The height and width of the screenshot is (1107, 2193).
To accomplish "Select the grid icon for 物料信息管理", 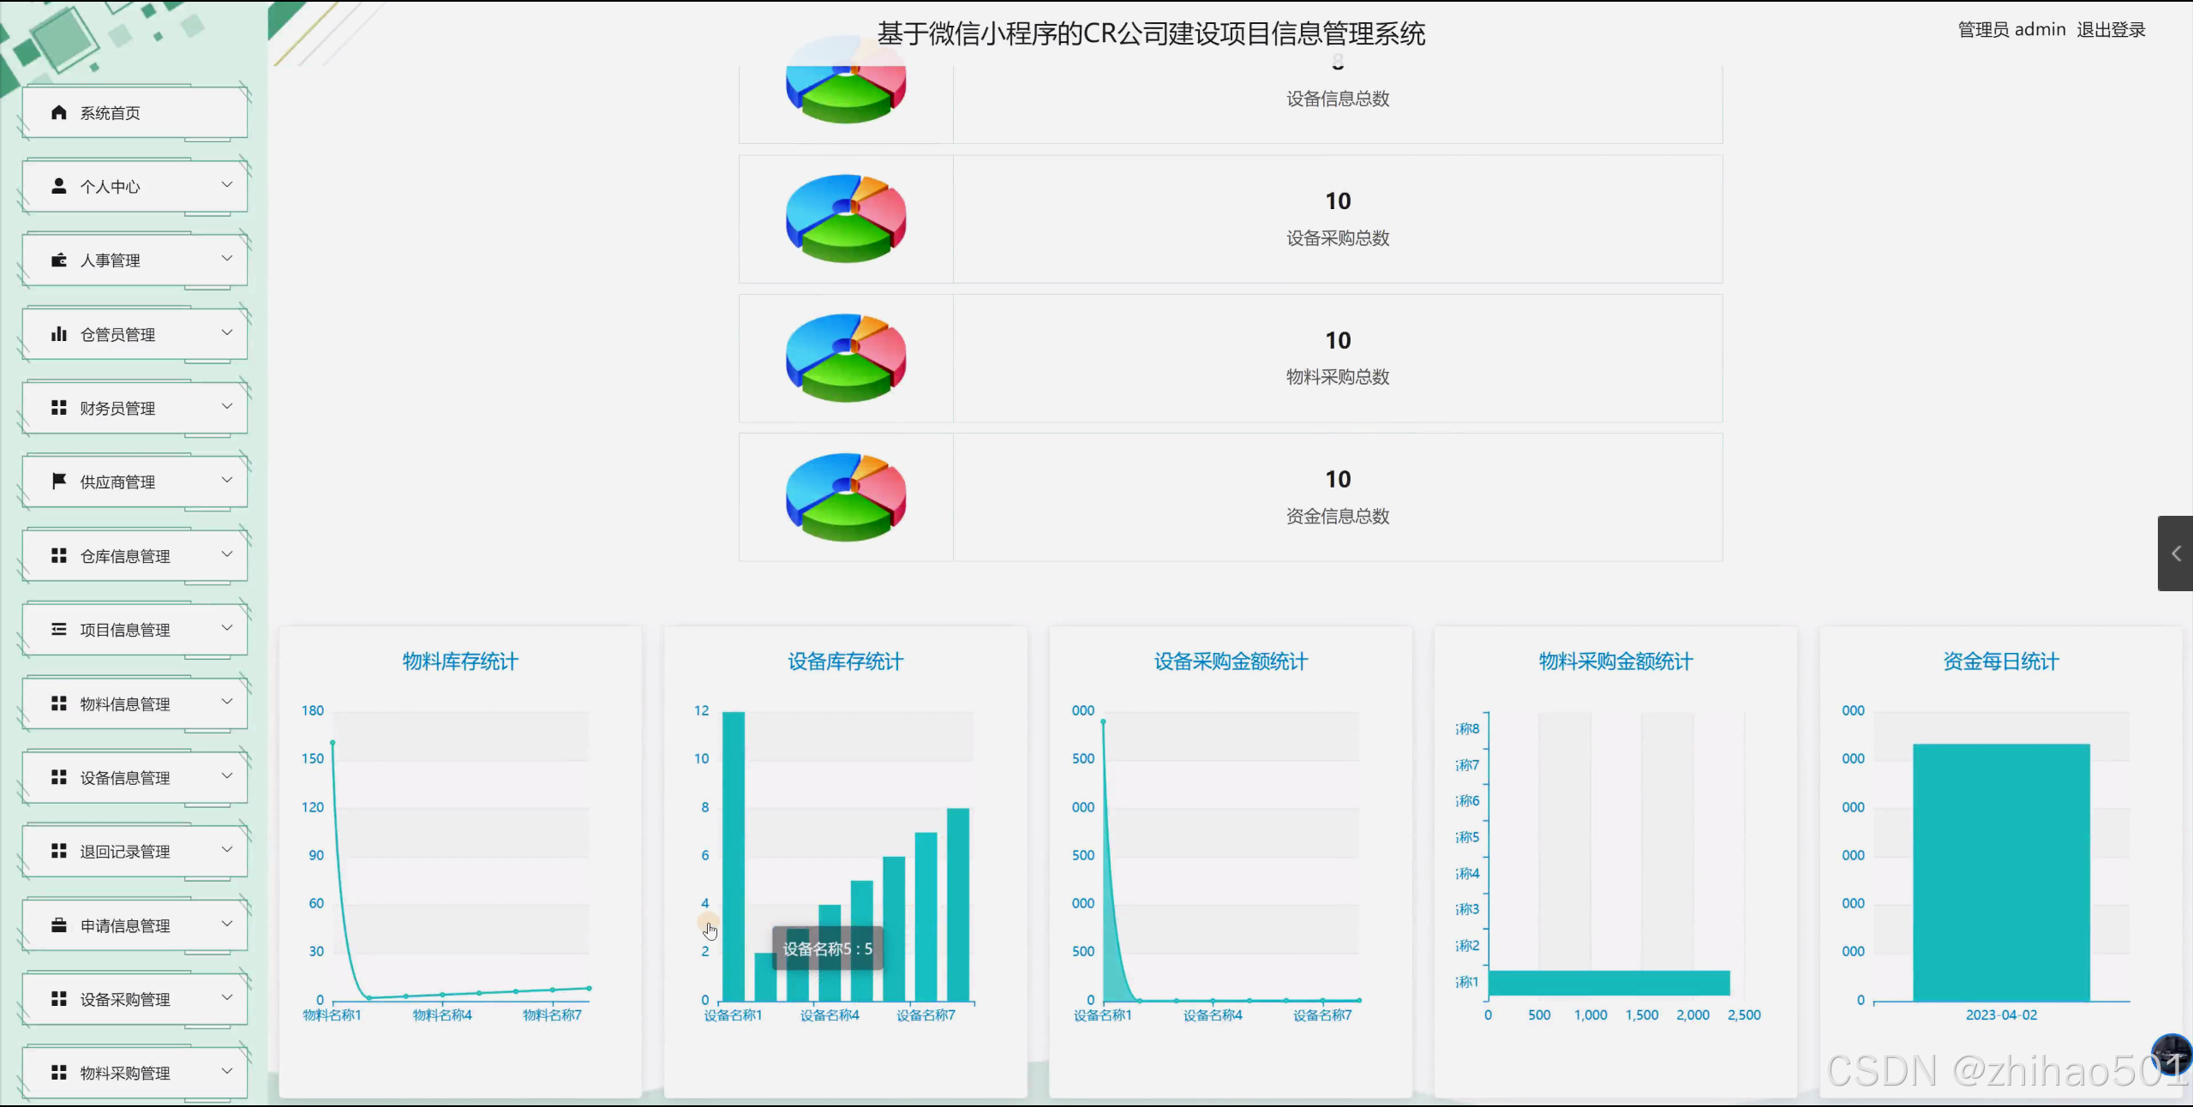I will click(57, 703).
